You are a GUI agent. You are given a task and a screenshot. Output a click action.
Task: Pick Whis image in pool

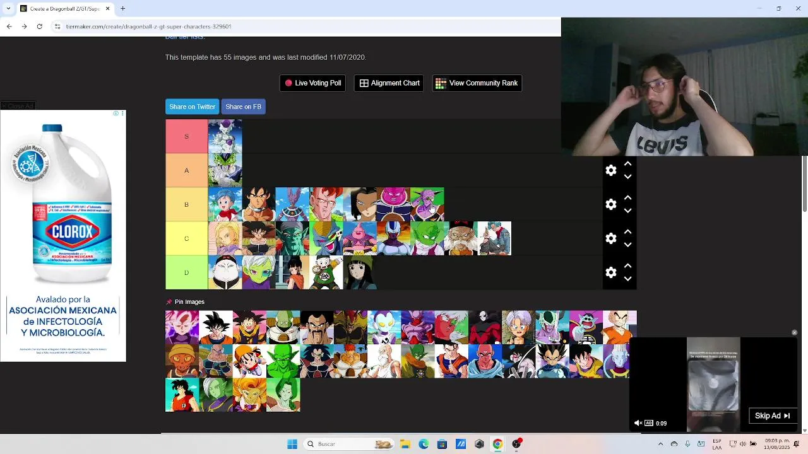tap(617, 361)
